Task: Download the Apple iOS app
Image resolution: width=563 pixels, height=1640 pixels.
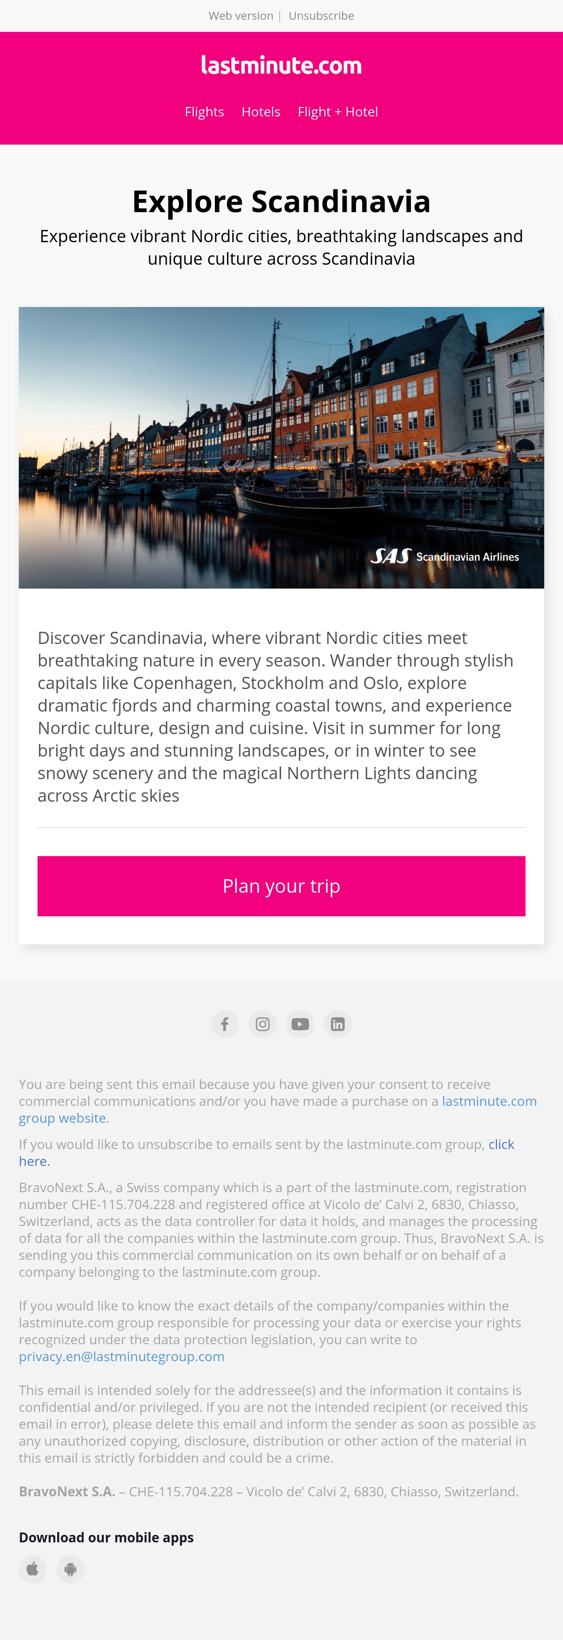Action: (x=33, y=1569)
